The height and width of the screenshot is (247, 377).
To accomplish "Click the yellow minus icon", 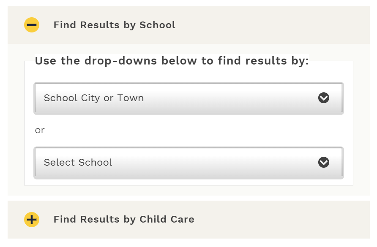I will click(32, 25).
